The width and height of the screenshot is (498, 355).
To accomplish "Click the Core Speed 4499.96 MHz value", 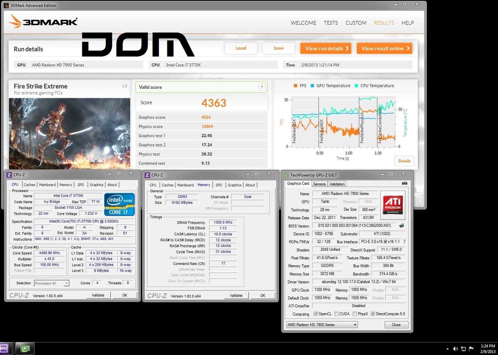I will (x=49, y=253).
